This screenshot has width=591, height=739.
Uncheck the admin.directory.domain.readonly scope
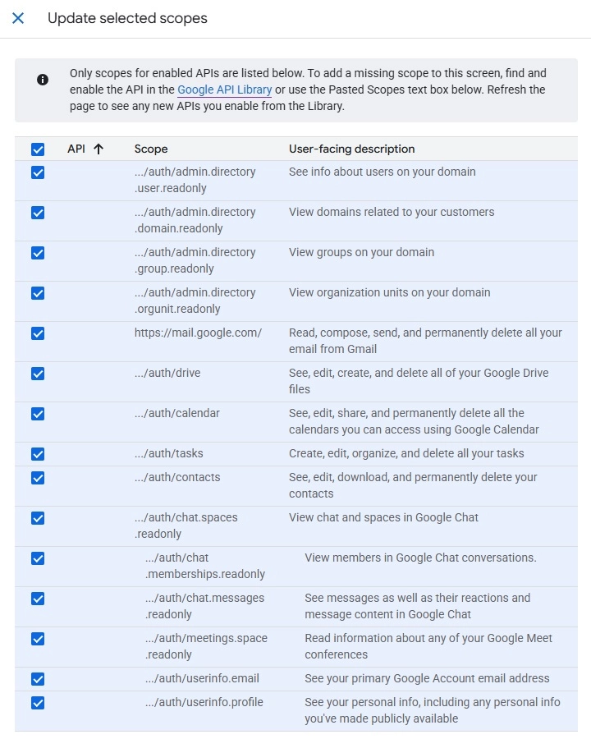tap(38, 213)
